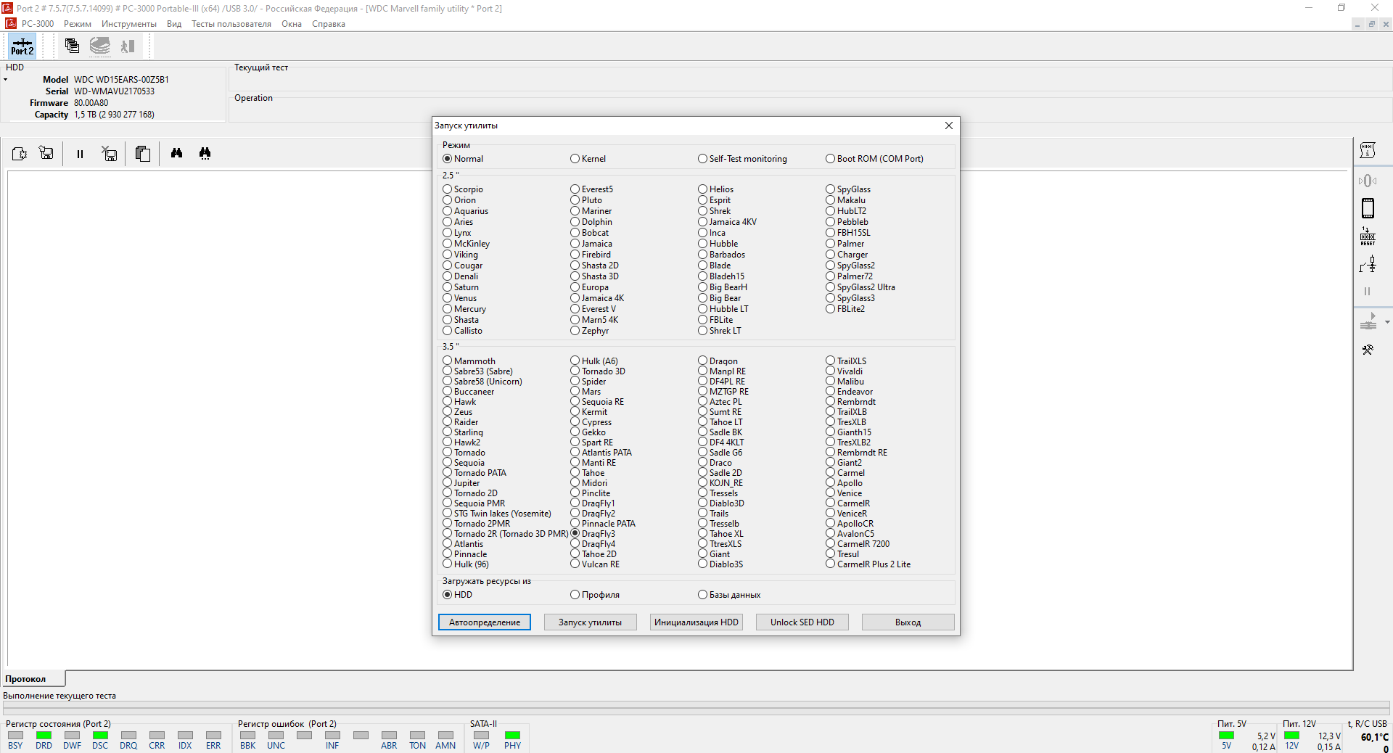Click the copy pages icon
Screen dimensions: 1393x753
click(x=143, y=153)
